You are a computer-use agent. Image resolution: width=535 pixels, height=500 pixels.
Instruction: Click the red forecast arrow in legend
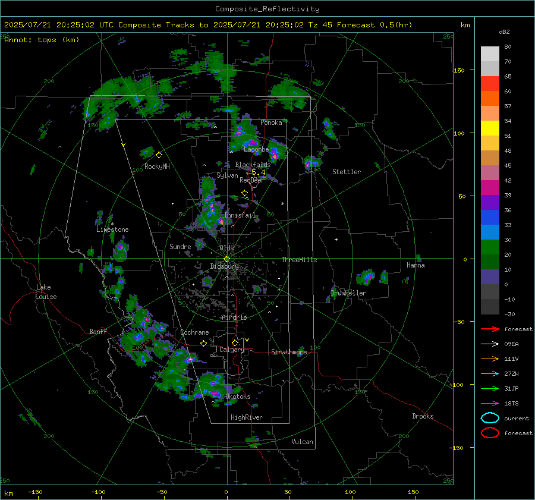click(x=490, y=329)
